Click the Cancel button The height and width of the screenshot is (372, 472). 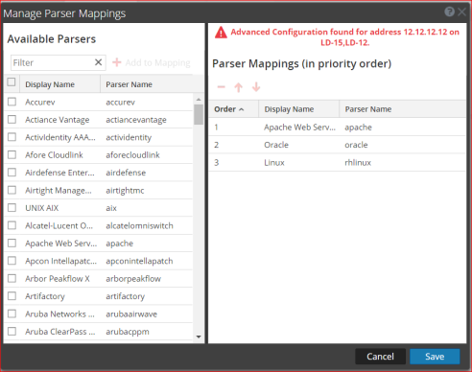pyautogui.click(x=380, y=357)
